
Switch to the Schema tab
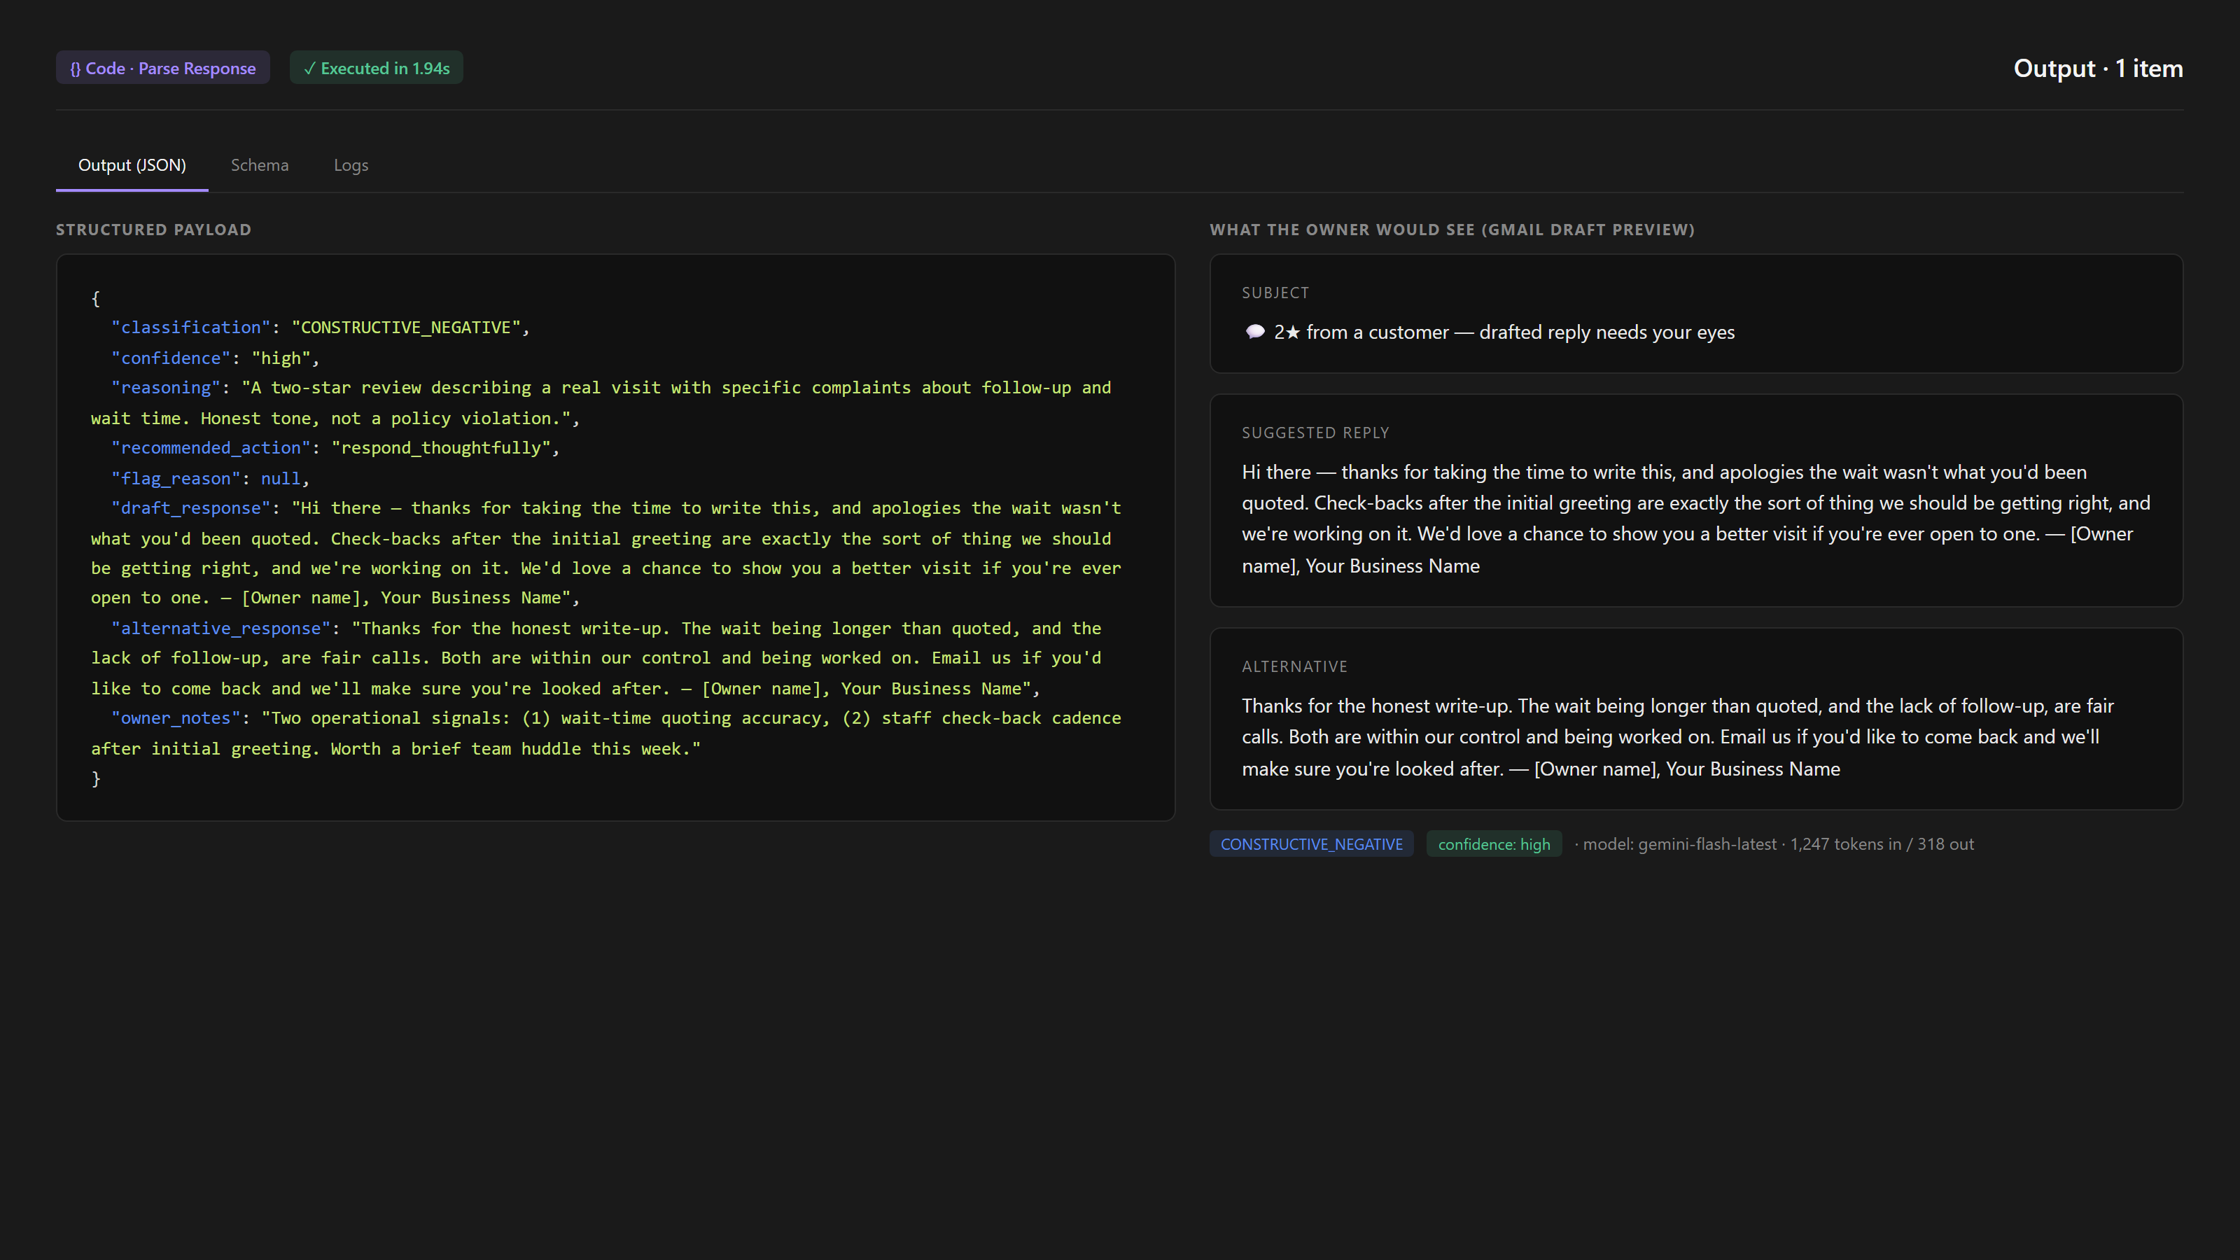(x=259, y=165)
